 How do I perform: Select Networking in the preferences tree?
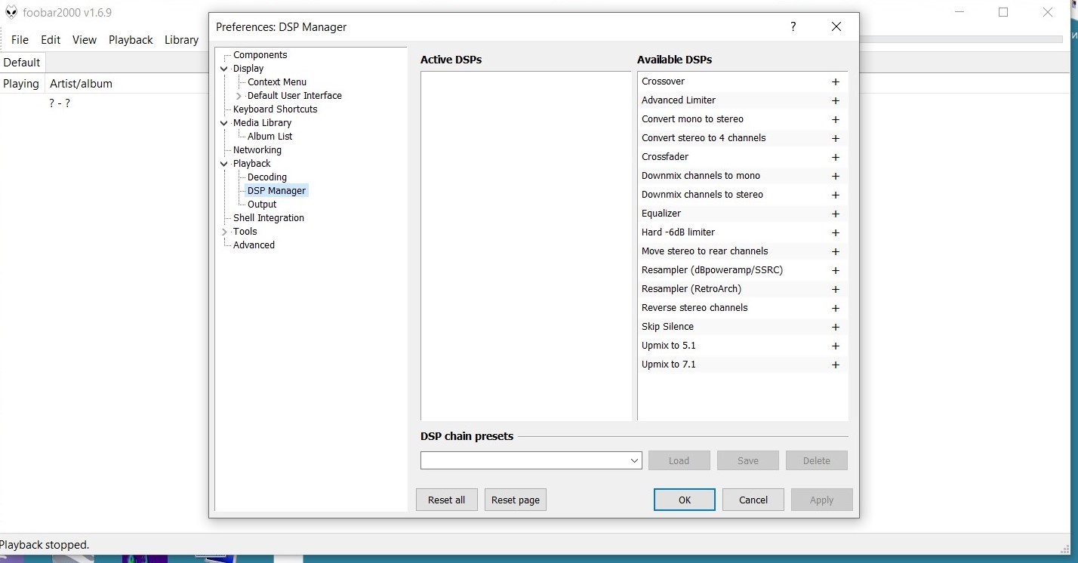pos(257,150)
